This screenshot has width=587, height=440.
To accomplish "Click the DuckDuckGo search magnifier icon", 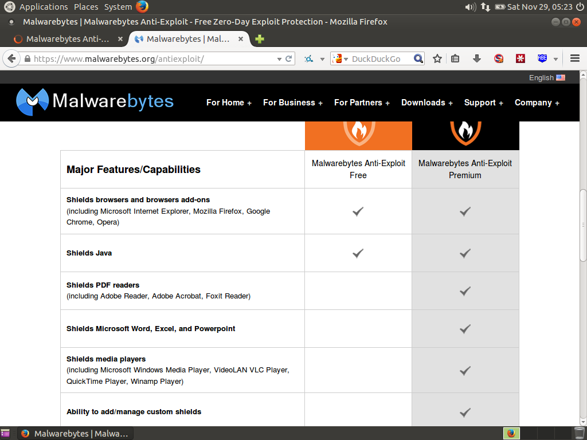I will coord(418,59).
